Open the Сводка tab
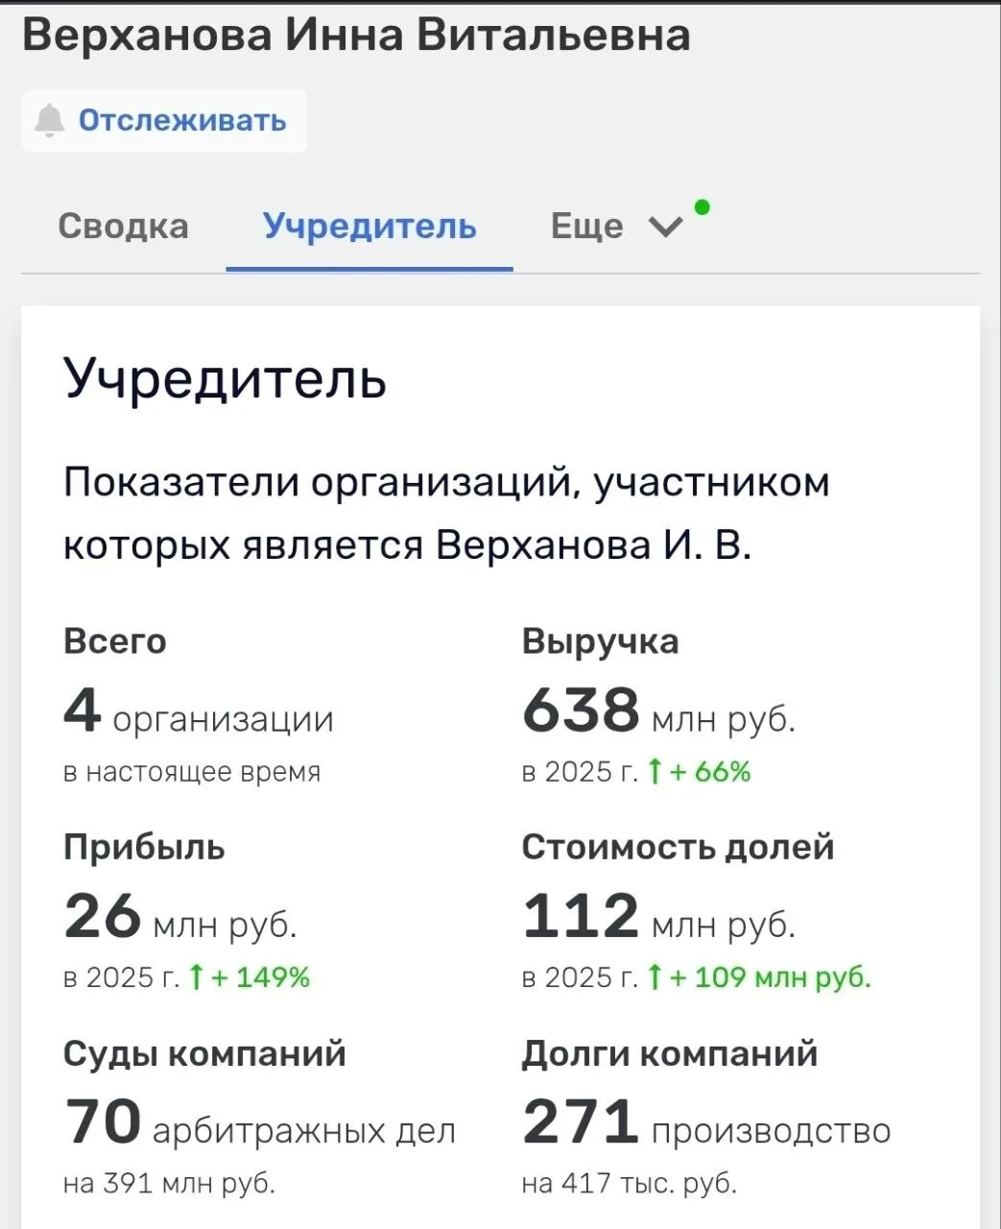The height and width of the screenshot is (1229, 1001). point(123,226)
